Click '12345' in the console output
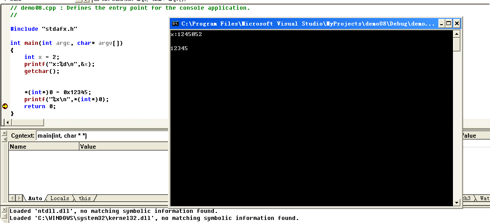 pyautogui.click(x=179, y=48)
